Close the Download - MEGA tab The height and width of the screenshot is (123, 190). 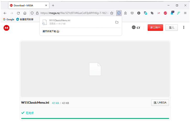coord(46,5)
